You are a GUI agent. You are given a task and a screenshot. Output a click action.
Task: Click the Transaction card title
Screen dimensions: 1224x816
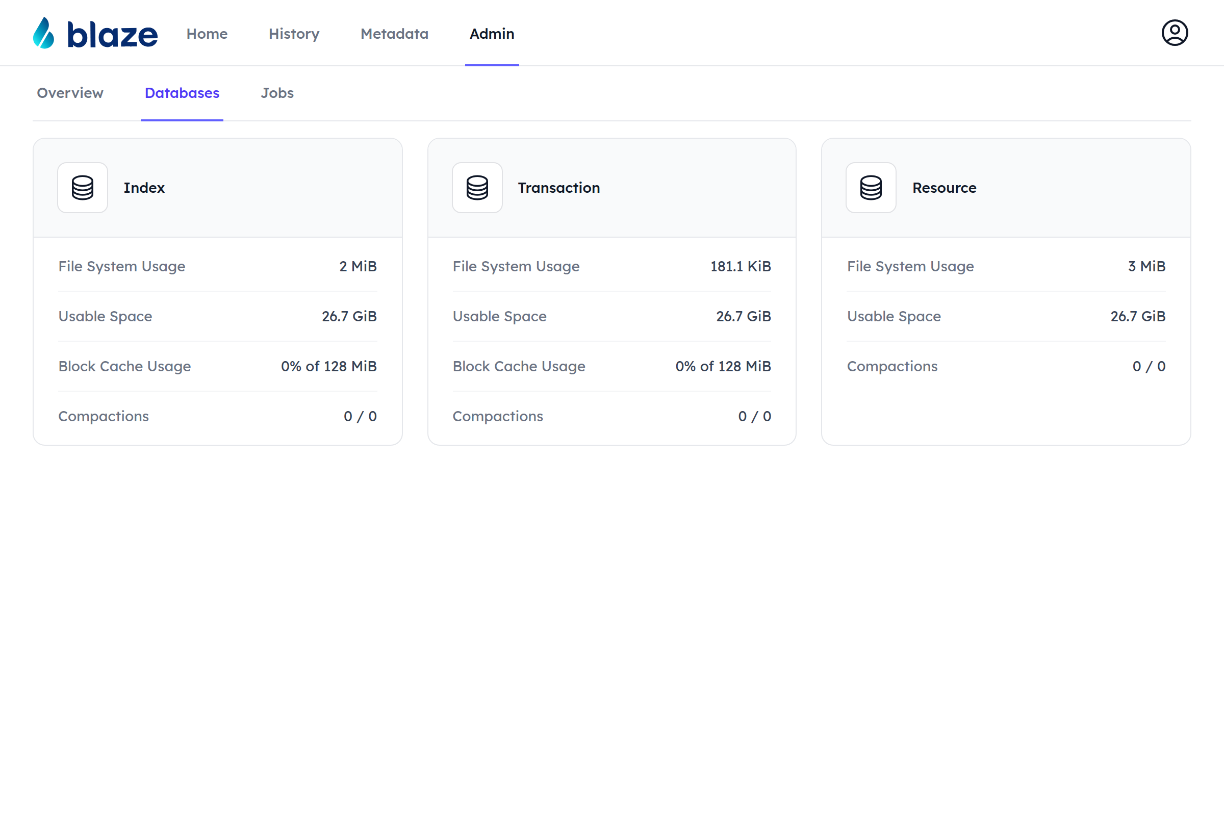(x=559, y=188)
